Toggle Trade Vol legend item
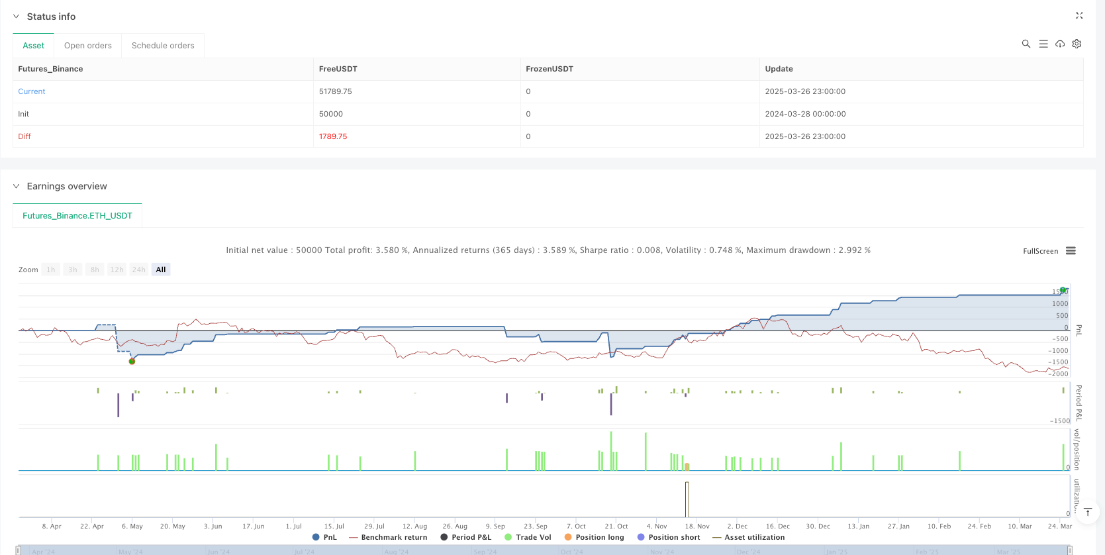 [528, 537]
